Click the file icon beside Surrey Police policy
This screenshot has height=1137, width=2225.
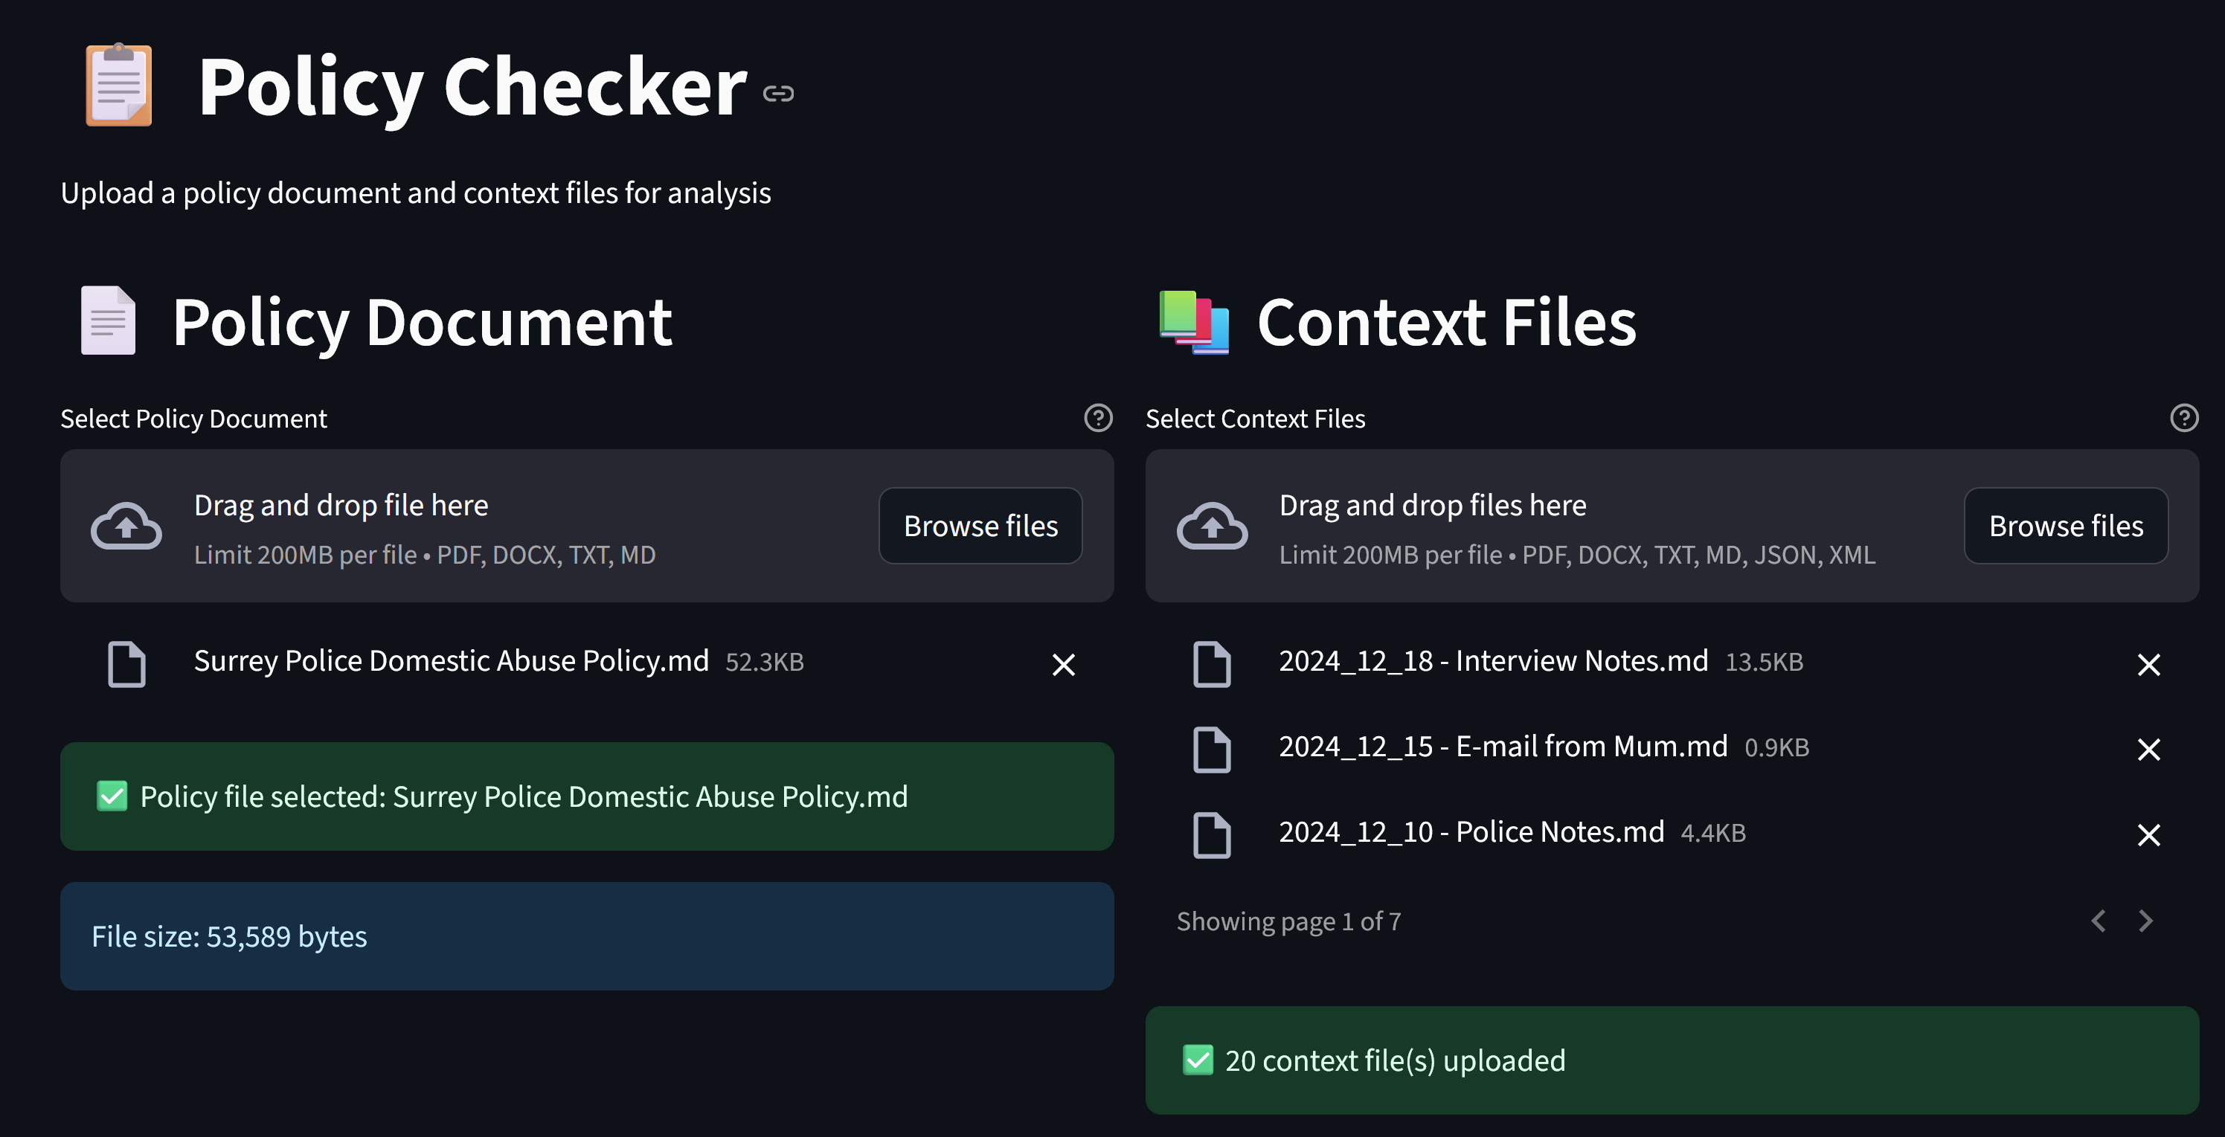pyautogui.click(x=126, y=665)
